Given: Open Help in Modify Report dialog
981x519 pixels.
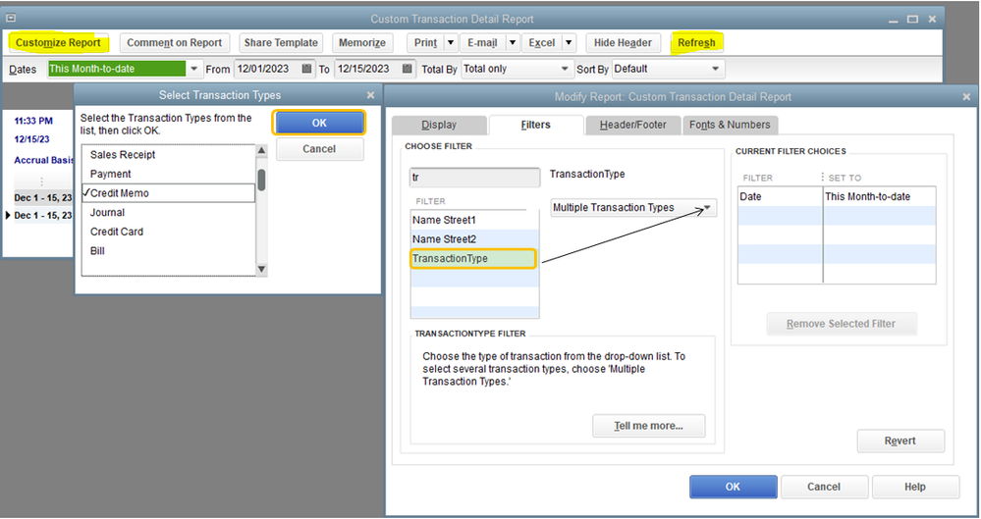Looking at the screenshot, I should 915,487.
